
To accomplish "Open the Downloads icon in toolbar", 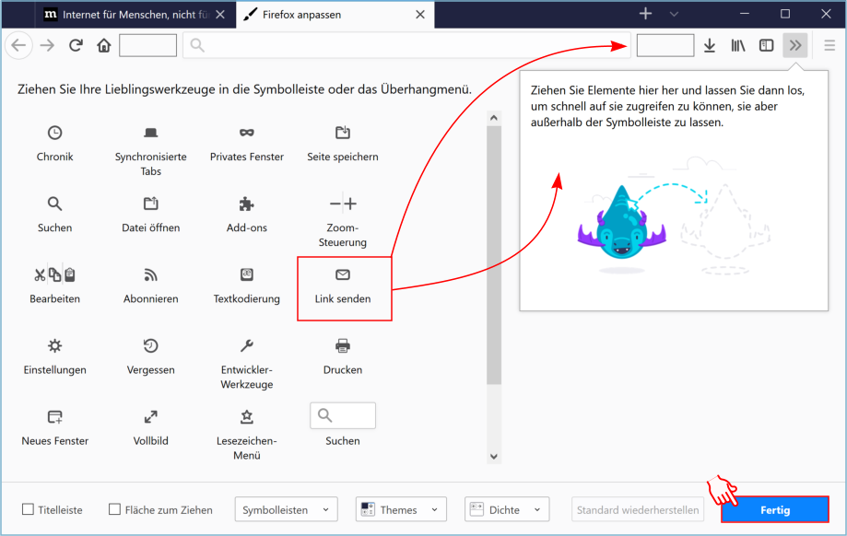I will (x=709, y=44).
